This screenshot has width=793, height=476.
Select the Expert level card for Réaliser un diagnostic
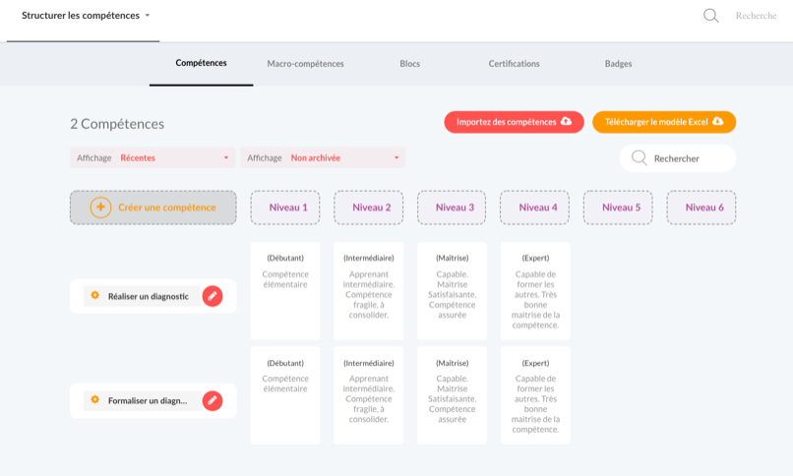click(535, 291)
